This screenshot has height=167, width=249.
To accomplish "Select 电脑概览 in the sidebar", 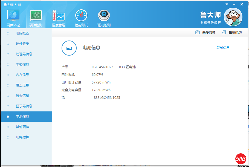I will 22,33.
